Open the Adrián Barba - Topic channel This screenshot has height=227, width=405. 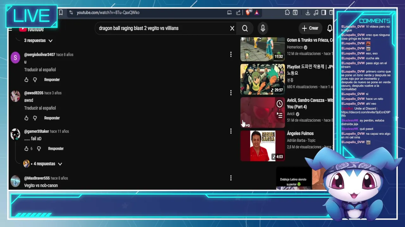[301, 141]
